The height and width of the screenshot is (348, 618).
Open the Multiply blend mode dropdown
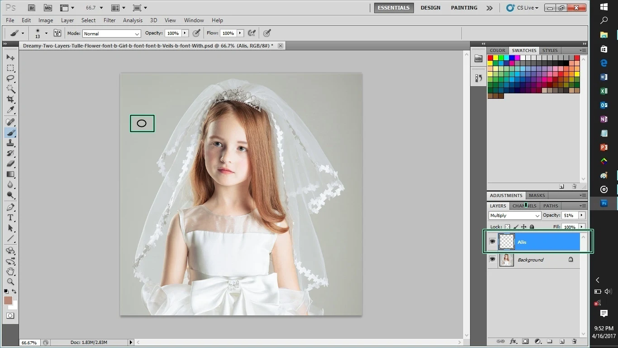click(515, 216)
